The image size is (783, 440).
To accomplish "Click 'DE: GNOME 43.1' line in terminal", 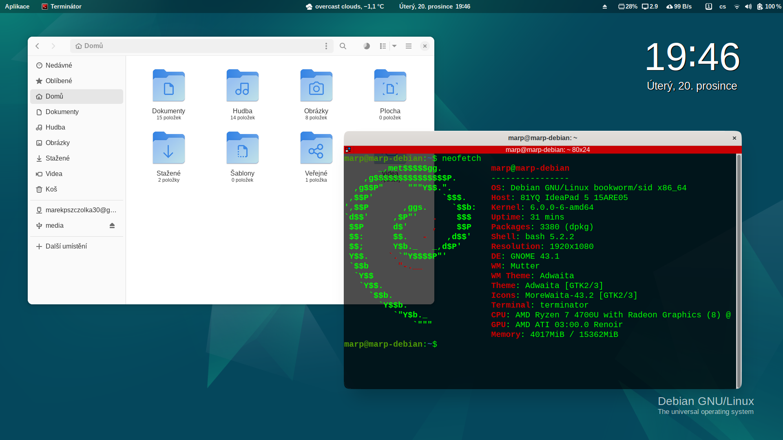I will click(x=525, y=256).
